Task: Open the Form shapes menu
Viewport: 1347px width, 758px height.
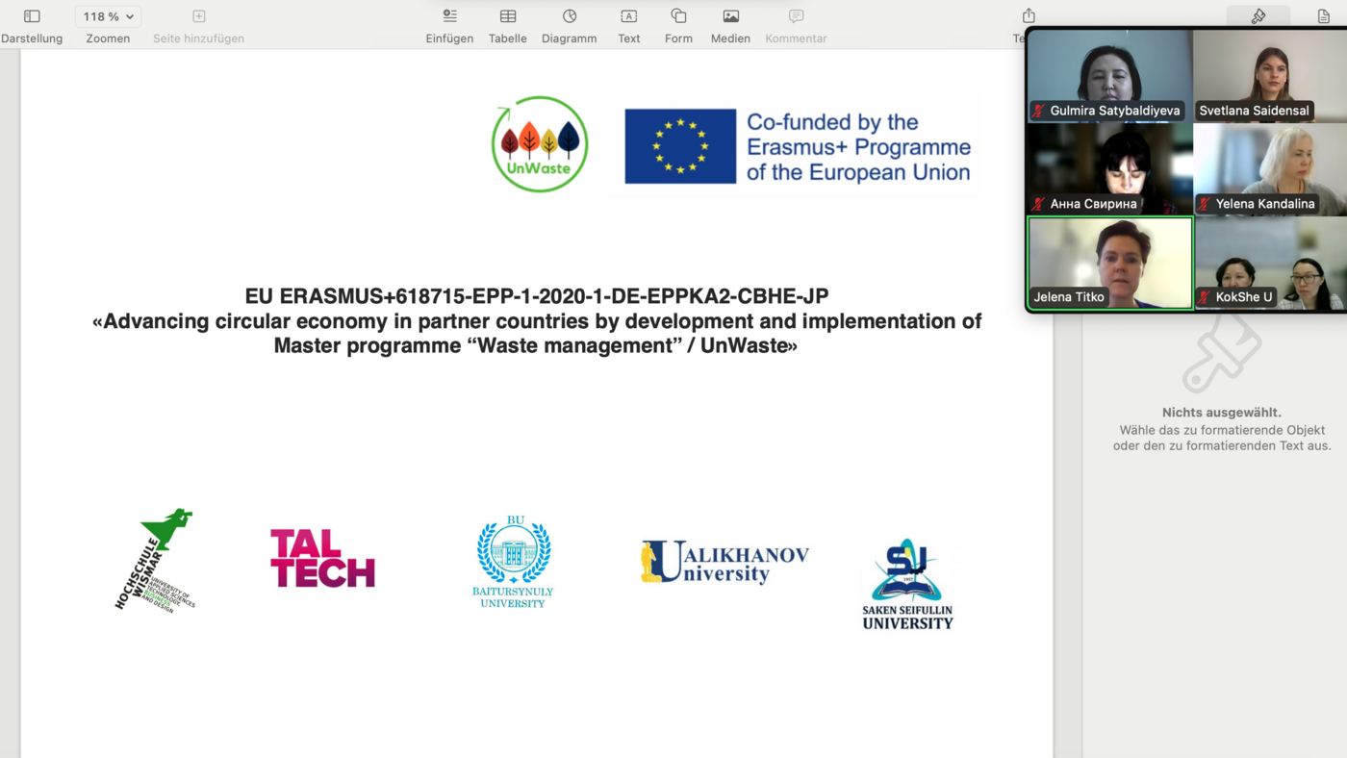Action: tap(678, 16)
